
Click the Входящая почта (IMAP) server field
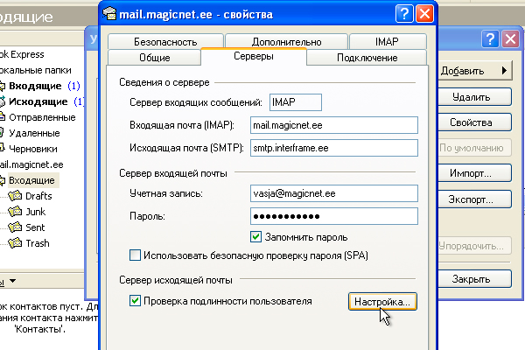[334, 125]
